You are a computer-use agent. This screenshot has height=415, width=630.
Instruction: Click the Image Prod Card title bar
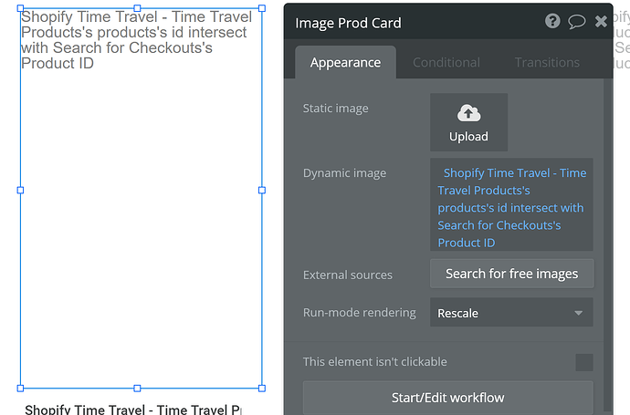pyautogui.click(x=411, y=23)
